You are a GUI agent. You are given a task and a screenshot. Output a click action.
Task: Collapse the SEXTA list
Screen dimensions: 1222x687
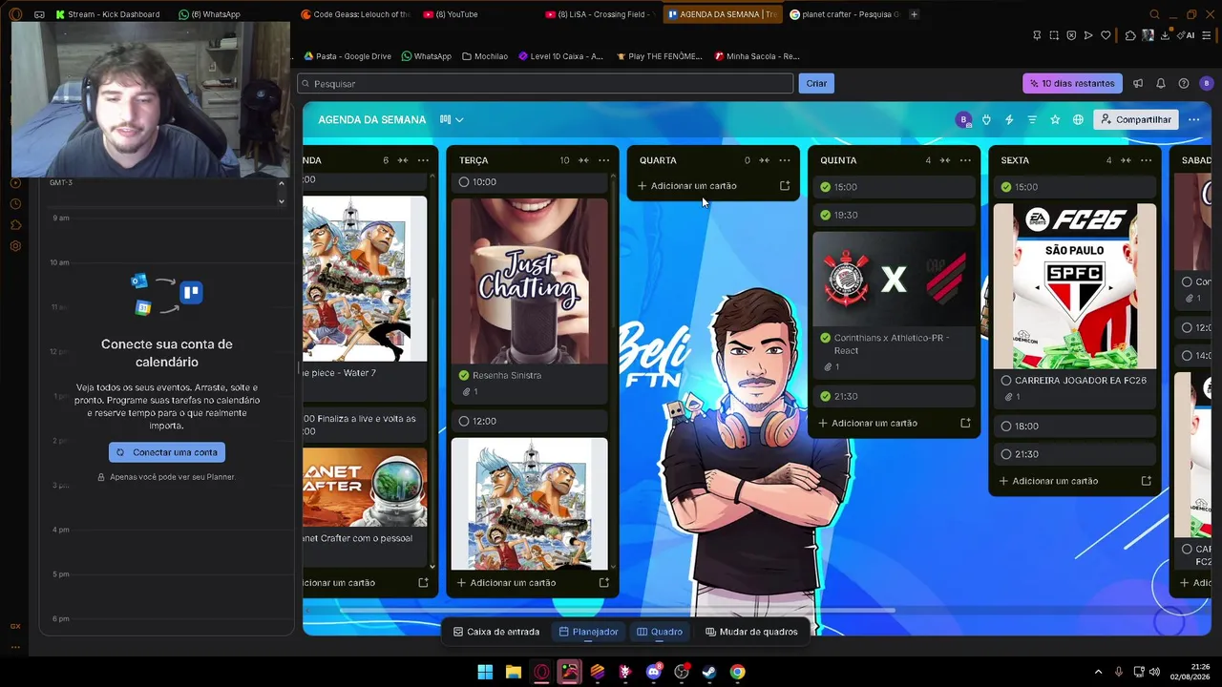1126,160
